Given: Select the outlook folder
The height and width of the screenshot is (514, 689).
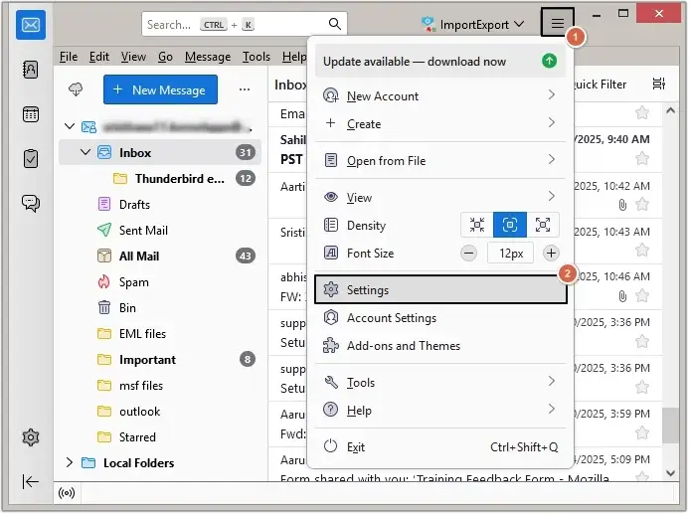Looking at the screenshot, I should point(160,412).
